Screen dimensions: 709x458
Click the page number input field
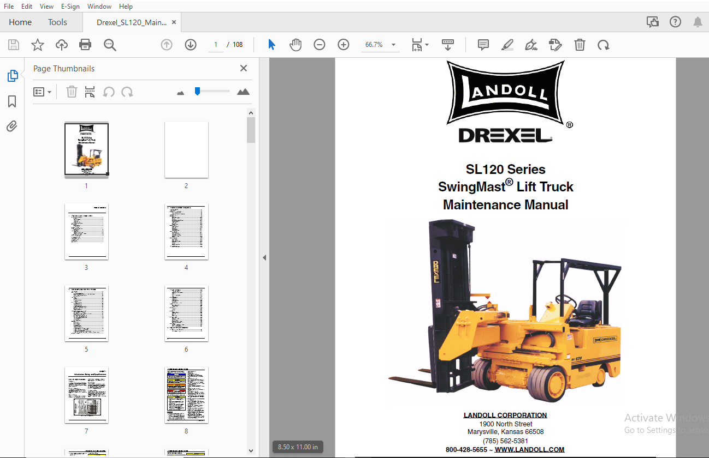(x=216, y=45)
